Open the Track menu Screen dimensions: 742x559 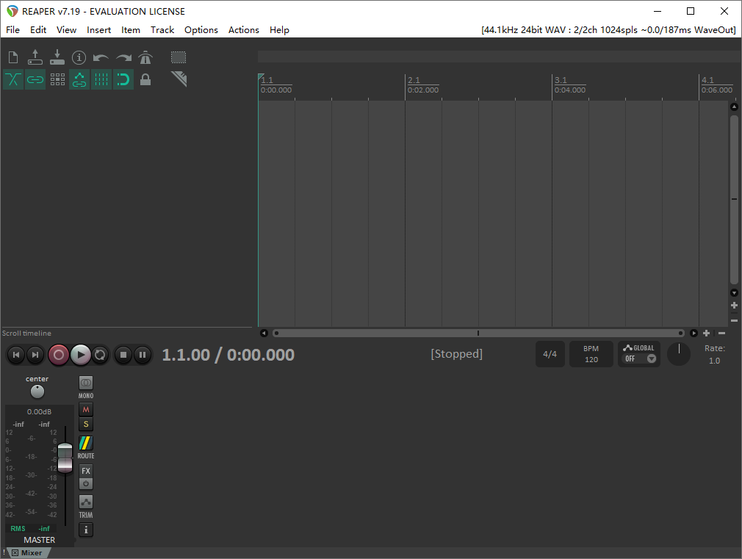(x=162, y=30)
